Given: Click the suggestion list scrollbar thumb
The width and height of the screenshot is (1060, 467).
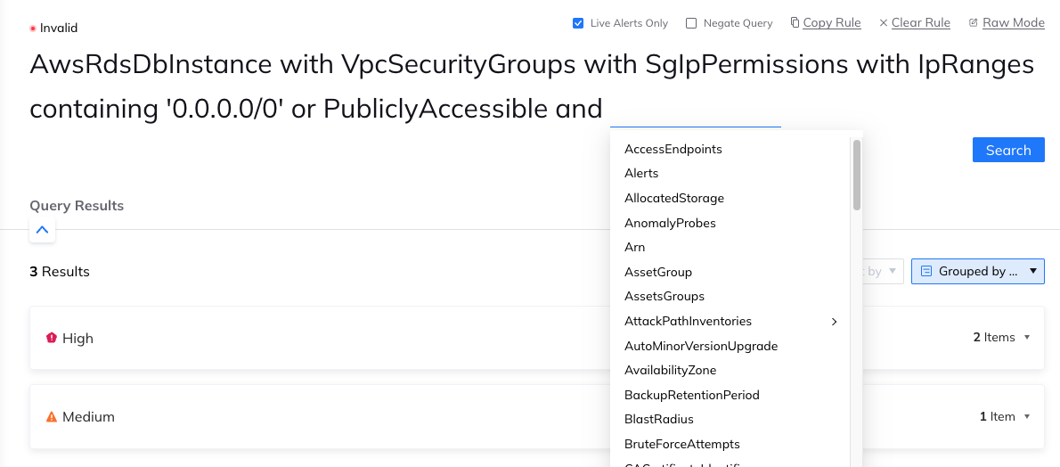Looking at the screenshot, I should [x=857, y=174].
